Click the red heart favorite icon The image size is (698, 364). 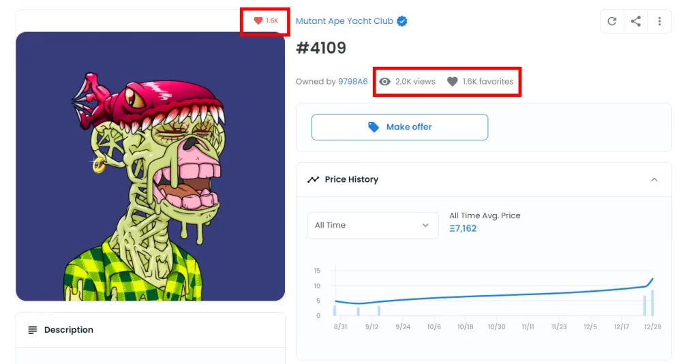[258, 20]
